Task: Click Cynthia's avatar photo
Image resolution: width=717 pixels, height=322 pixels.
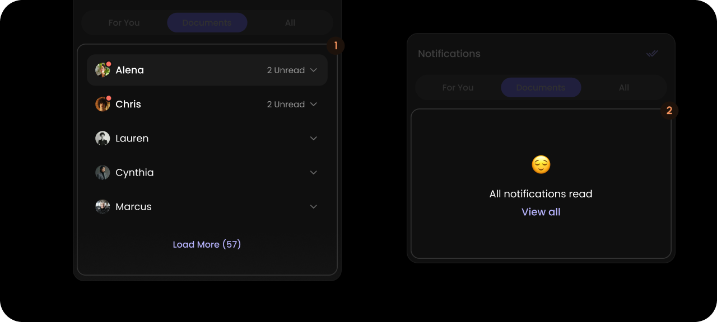Action: point(103,172)
